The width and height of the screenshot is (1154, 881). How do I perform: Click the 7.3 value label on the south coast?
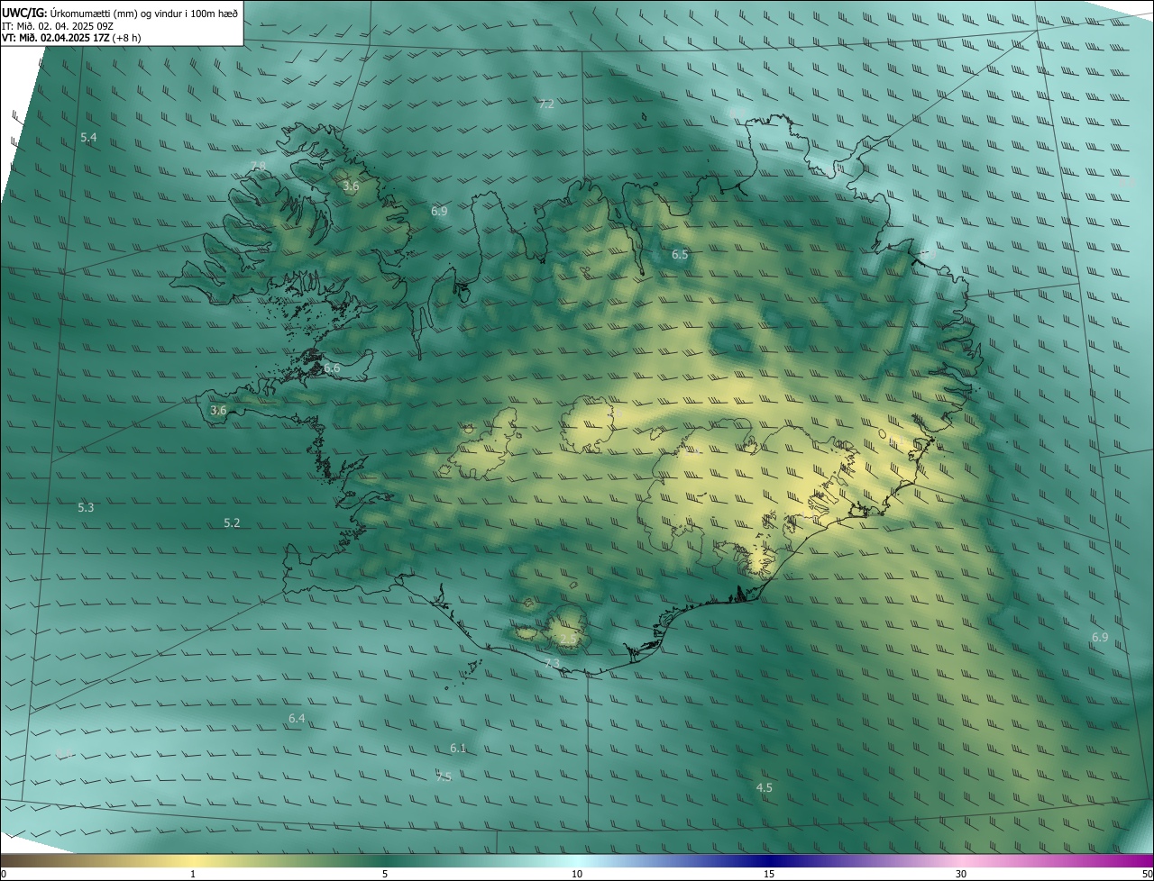[553, 664]
